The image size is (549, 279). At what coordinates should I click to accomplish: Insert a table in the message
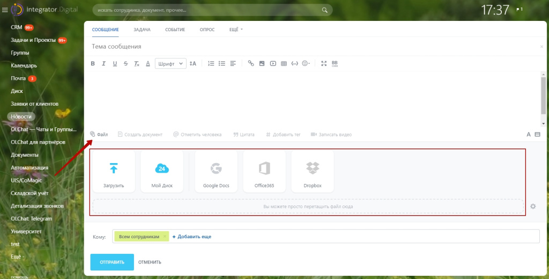click(x=284, y=63)
